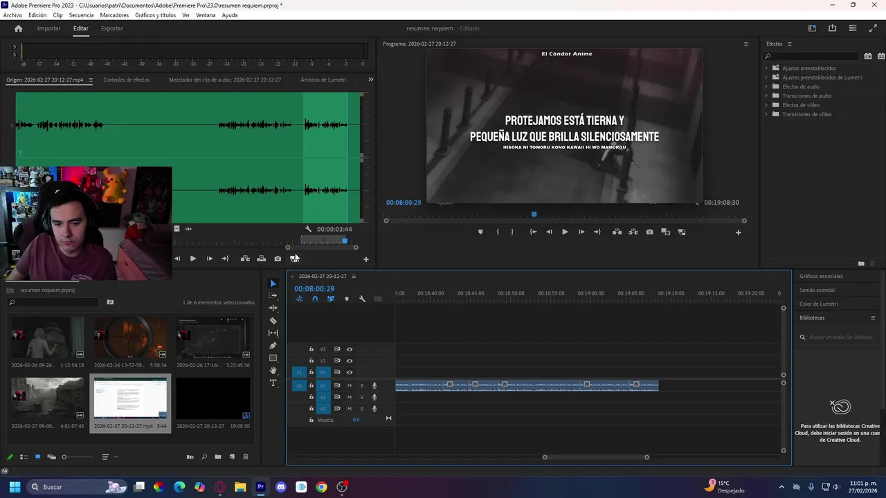
Task: Open the Secuencia menu
Action: click(81, 15)
